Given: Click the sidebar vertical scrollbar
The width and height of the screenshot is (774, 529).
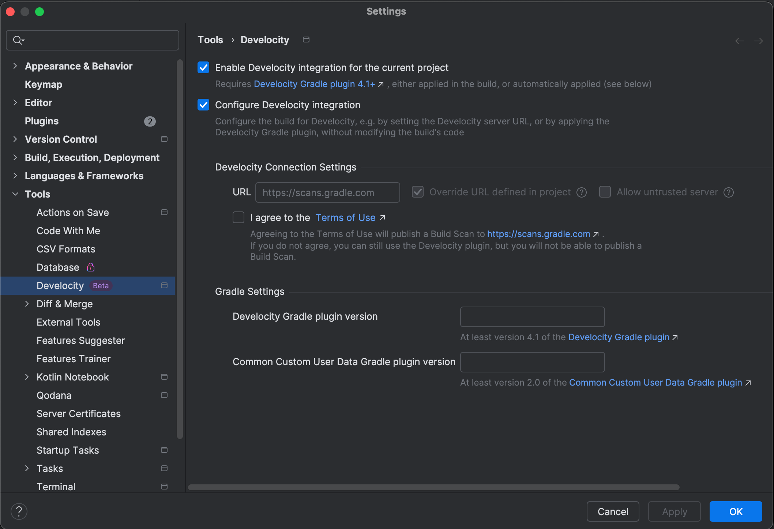Looking at the screenshot, I should tap(180, 249).
